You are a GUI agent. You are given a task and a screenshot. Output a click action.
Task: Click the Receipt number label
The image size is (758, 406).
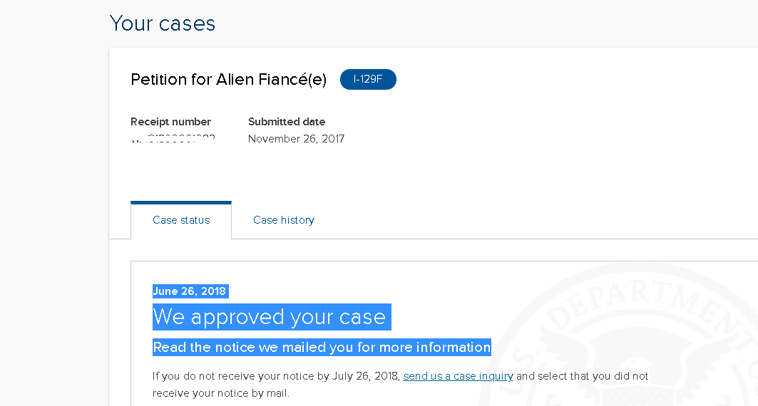[170, 122]
